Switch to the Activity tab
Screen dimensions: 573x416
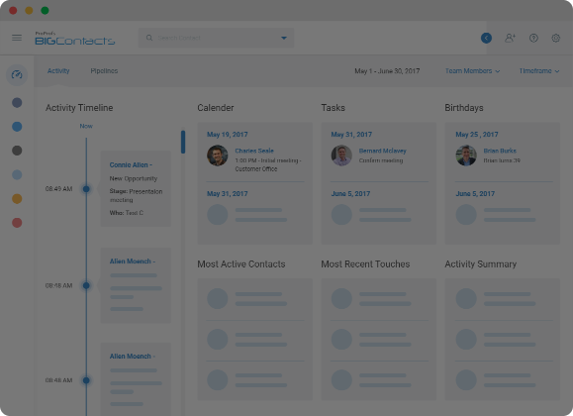coord(58,71)
